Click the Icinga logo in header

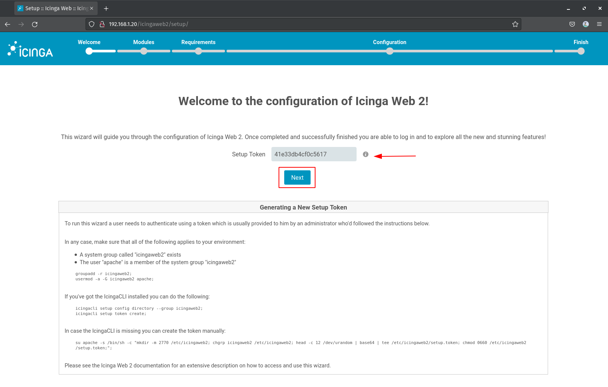(30, 49)
